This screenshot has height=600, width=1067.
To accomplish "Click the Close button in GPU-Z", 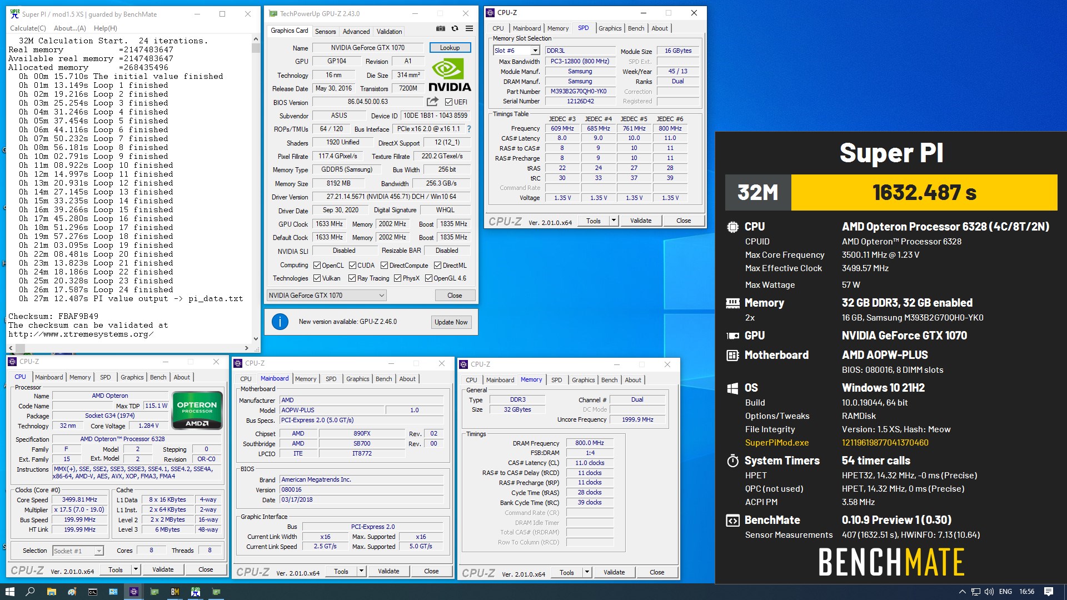I will (x=455, y=296).
